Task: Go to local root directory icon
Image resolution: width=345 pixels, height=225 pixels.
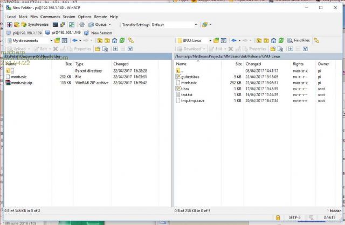Action: pyautogui.click(x=107, y=40)
